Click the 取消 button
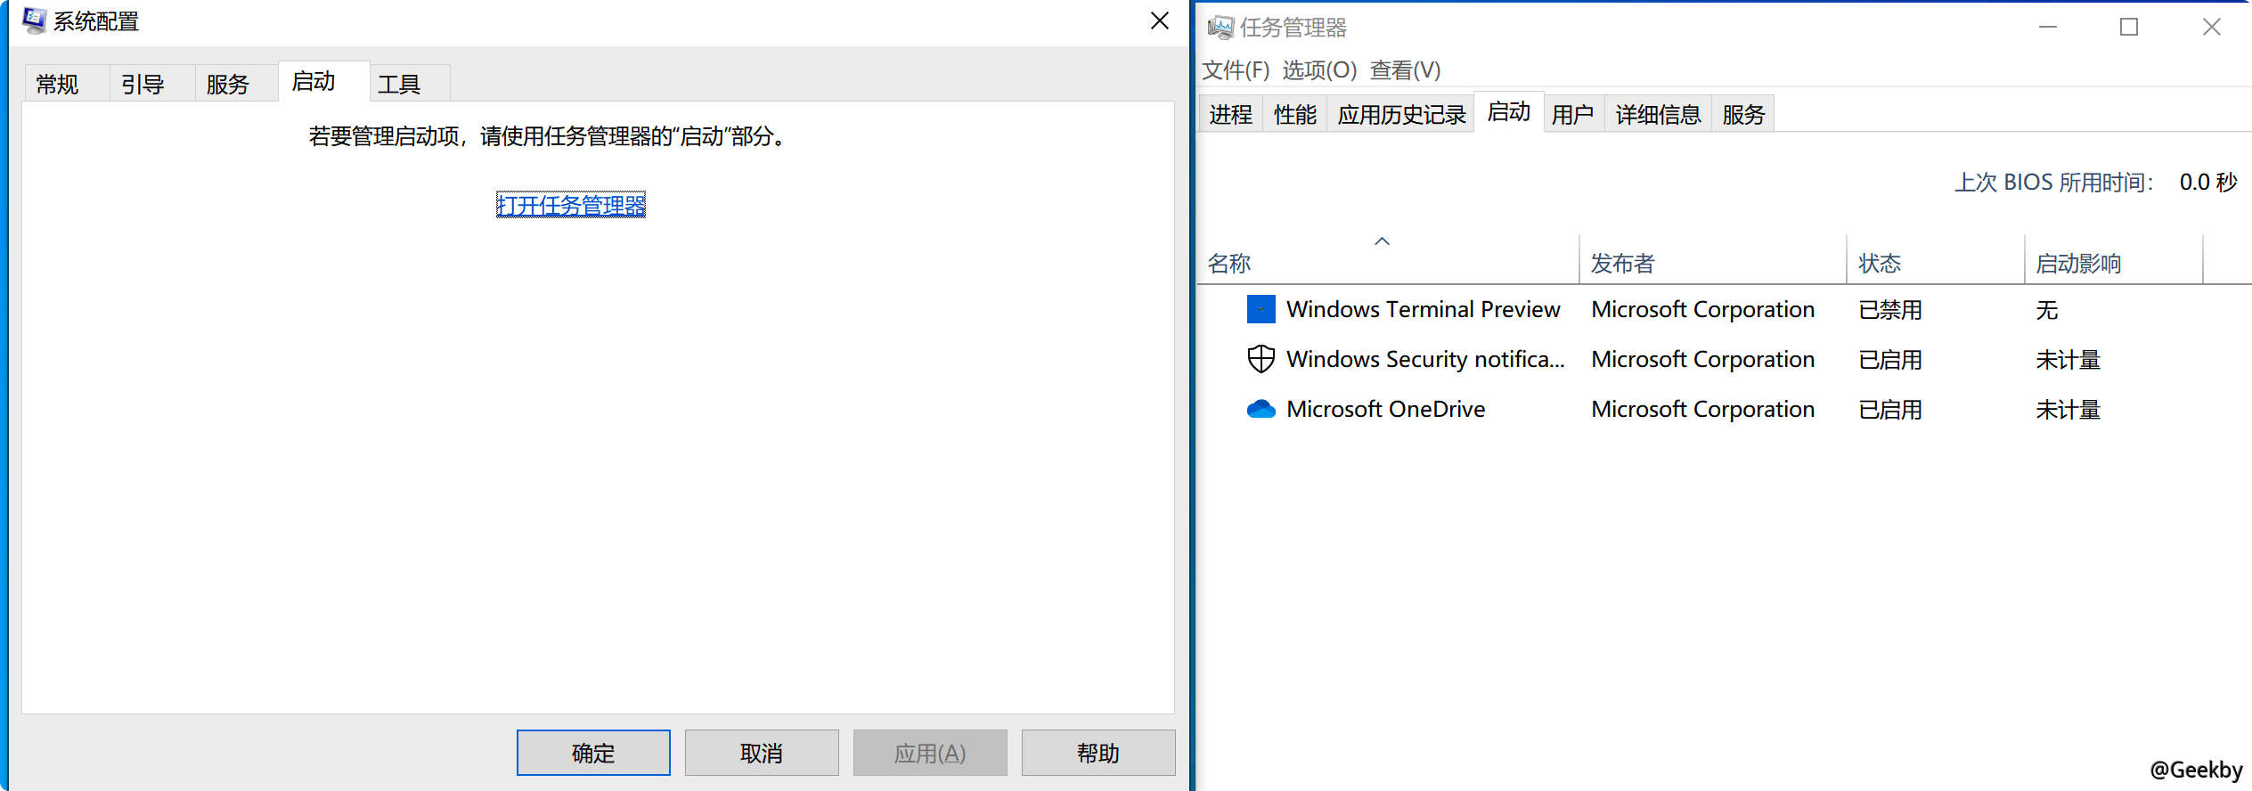Viewport: 2252px width, 791px height. point(762,753)
